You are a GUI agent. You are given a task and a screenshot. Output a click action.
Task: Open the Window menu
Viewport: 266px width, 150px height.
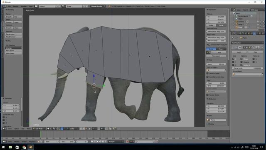24,6
